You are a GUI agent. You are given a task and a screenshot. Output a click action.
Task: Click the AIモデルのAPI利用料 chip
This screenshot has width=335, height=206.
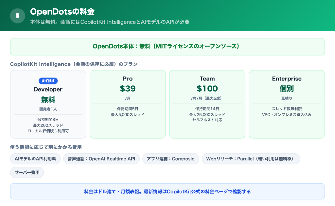pos(35,159)
